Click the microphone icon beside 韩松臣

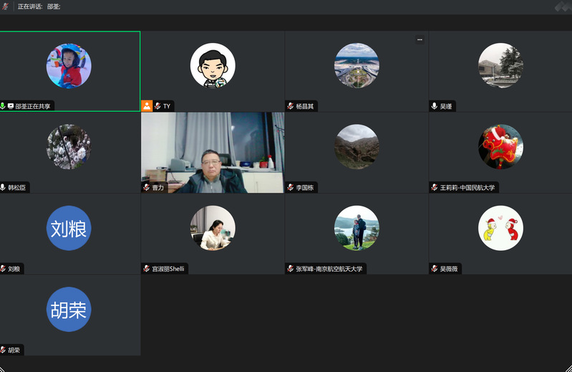(x=4, y=188)
